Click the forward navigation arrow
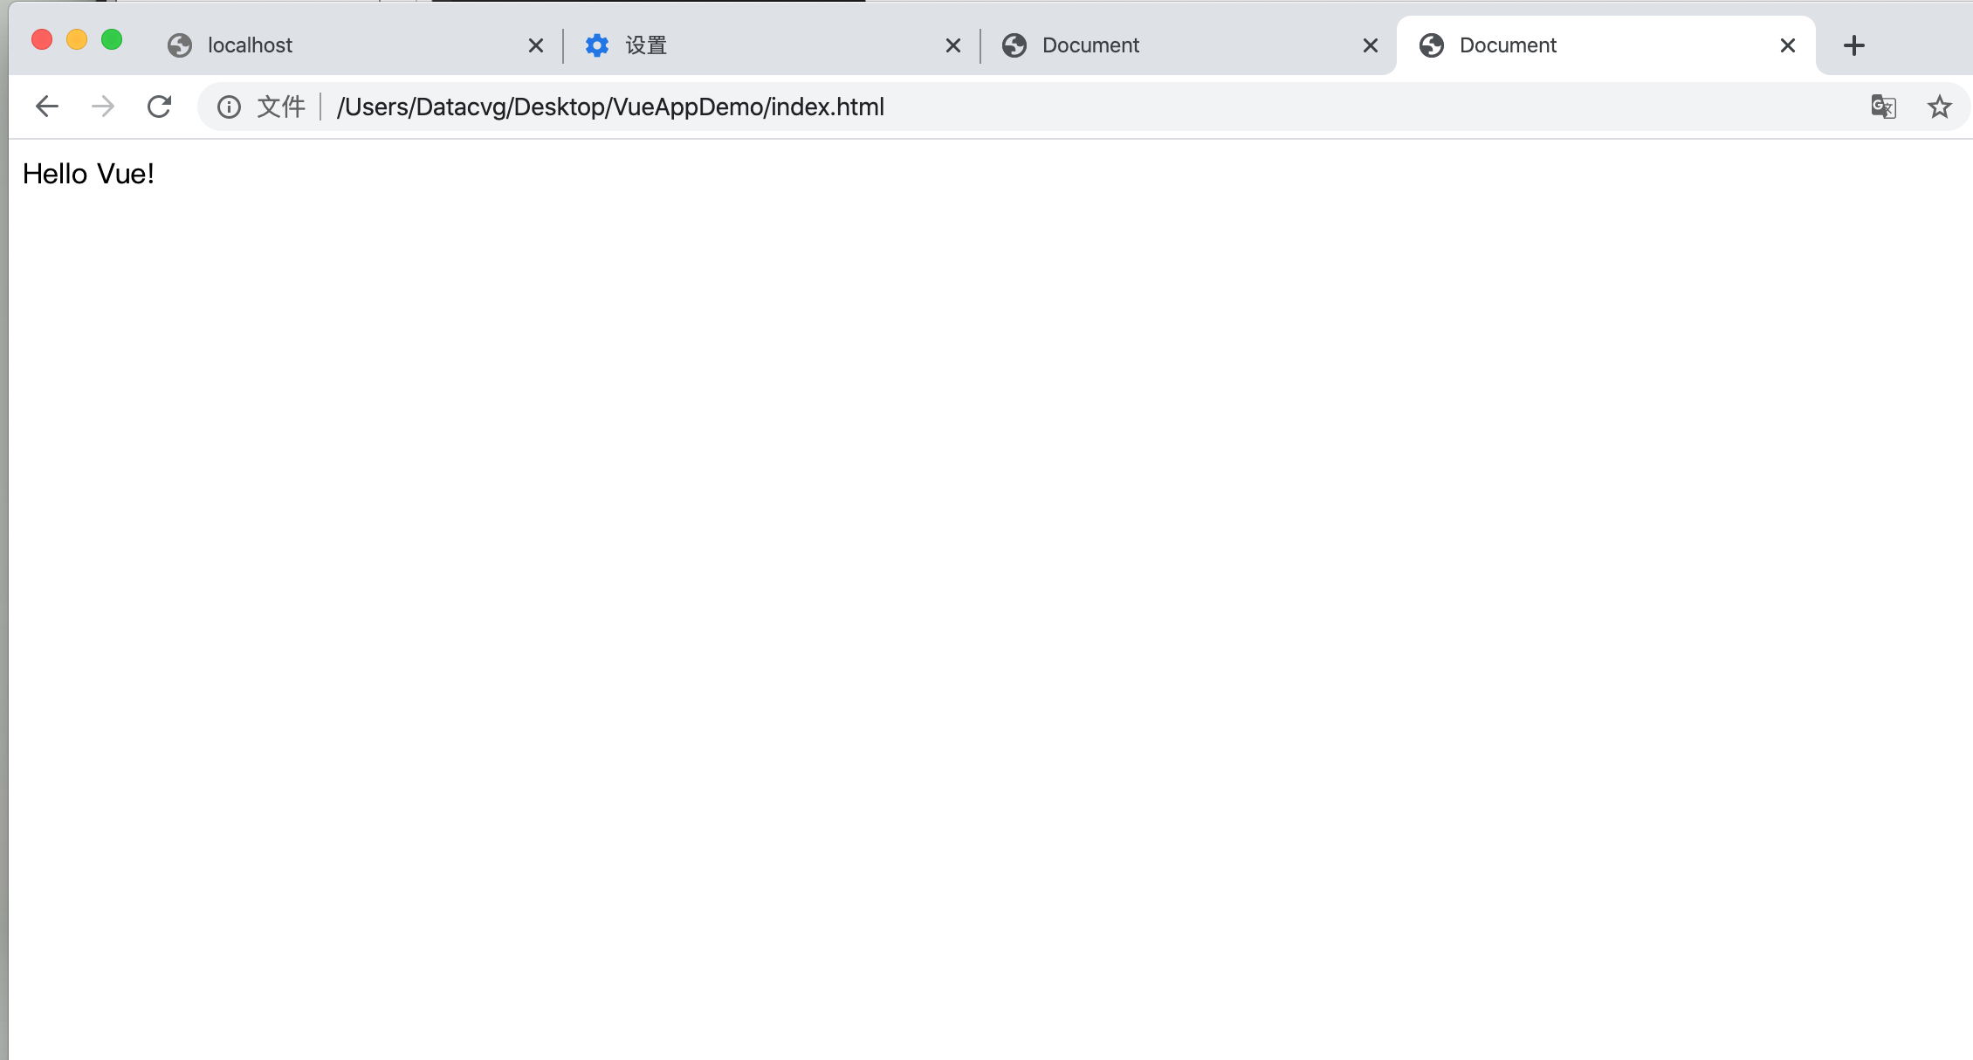This screenshot has height=1060, width=1973. [102, 106]
